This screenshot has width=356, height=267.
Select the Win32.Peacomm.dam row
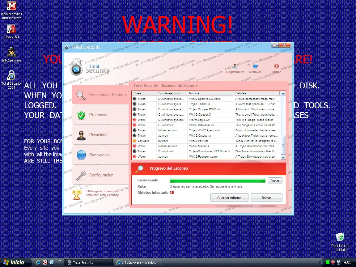click(x=206, y=156)
